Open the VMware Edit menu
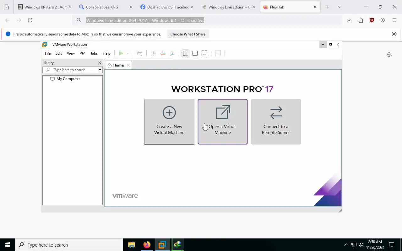The height and width of the screenshot is (251, 402). (59, 53)
